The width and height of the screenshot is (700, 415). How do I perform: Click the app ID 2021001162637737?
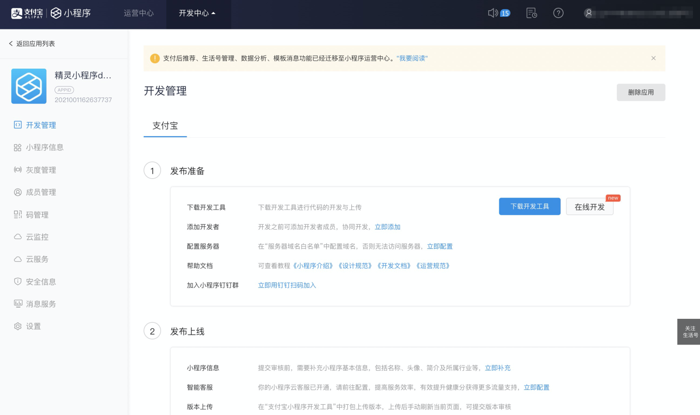point(83,100)
